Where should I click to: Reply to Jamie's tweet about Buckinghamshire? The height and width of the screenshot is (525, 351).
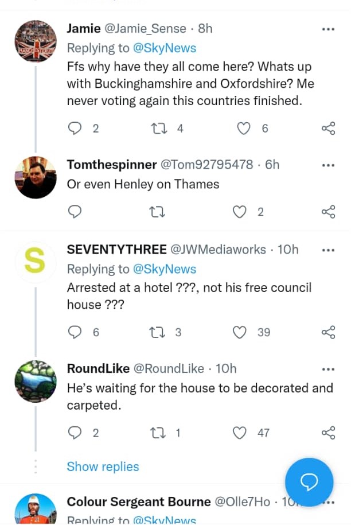pyautogui.click(x=75, y=129)
